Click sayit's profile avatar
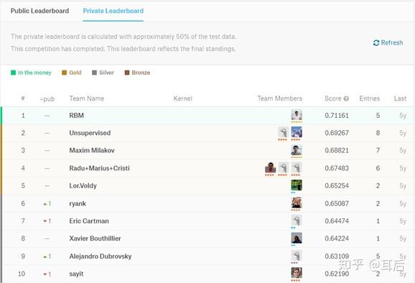The width and height of the screenshot is (415, 283). (297, 273)
